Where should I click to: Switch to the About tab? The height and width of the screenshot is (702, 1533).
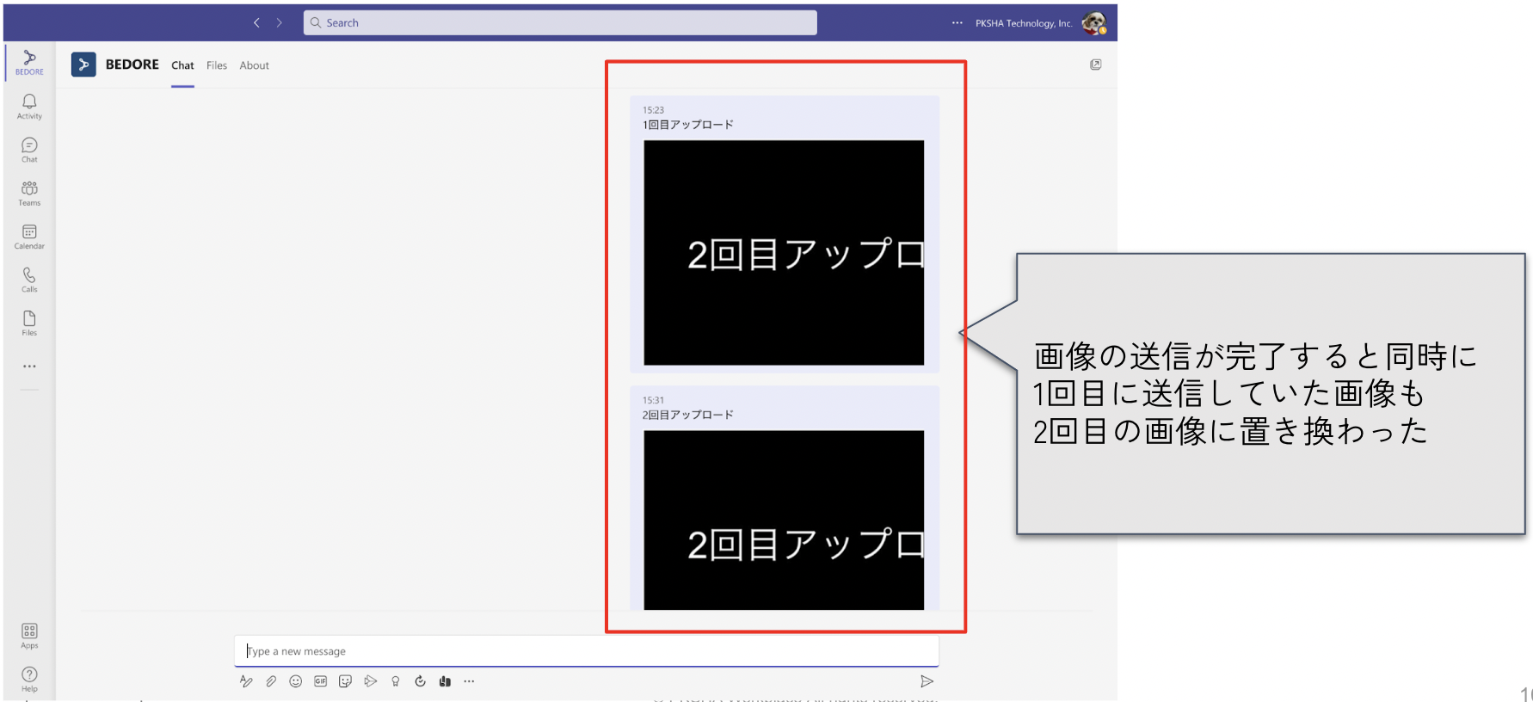pyautogui.click(x=254, y=65)
